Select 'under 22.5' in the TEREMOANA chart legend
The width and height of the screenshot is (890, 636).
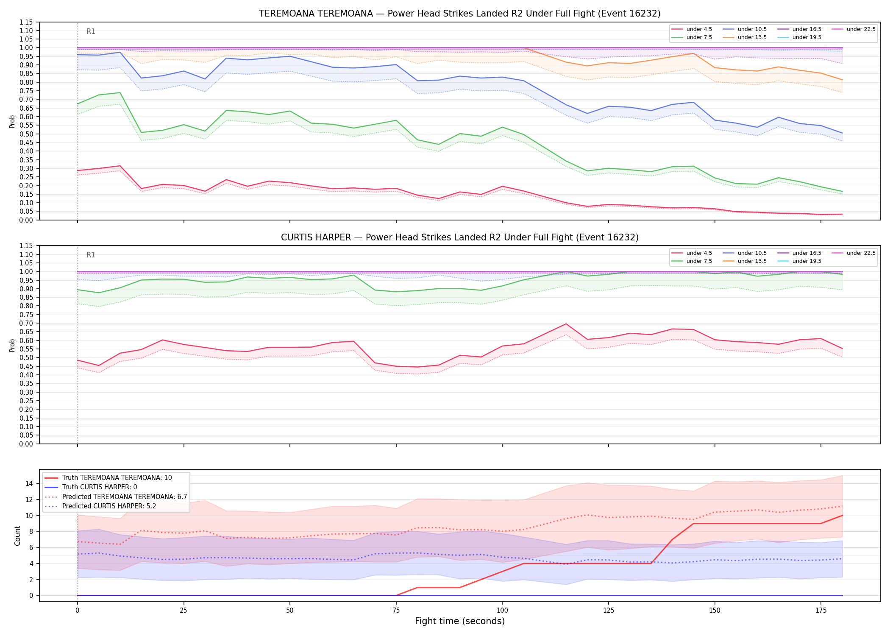click(x=854, y=29)
